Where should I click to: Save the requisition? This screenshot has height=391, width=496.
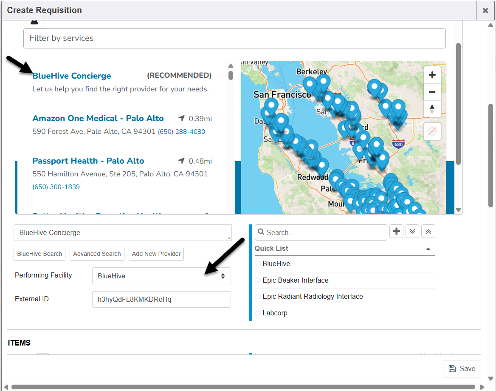click(462, 368)
